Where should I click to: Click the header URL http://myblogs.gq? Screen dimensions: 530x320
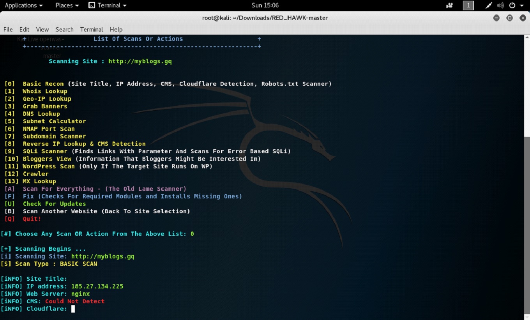[140, 61]
